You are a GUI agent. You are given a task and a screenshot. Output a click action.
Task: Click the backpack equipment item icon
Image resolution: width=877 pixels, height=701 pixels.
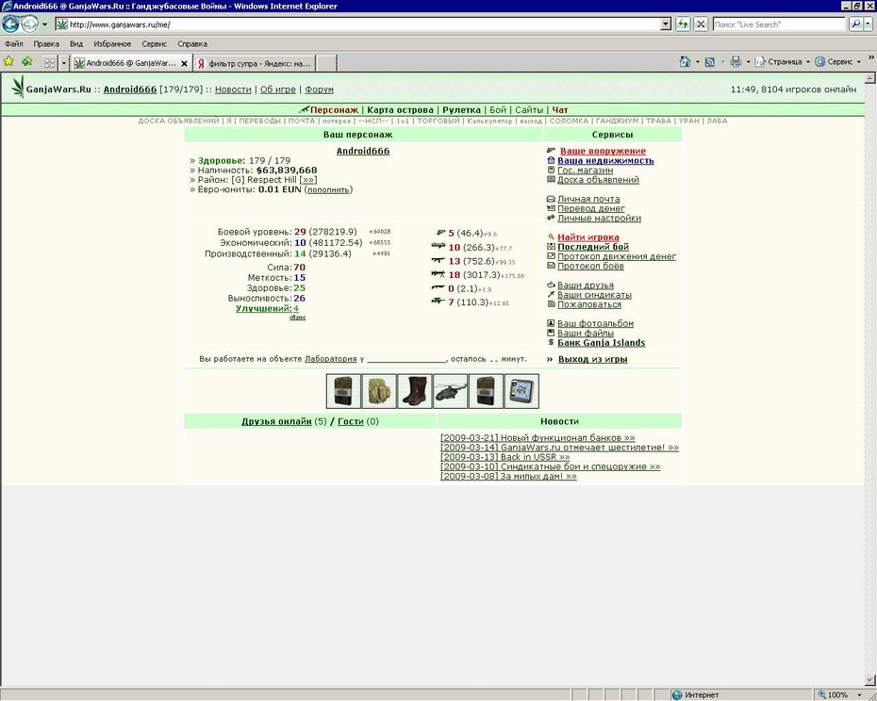(x=379, y=391)
